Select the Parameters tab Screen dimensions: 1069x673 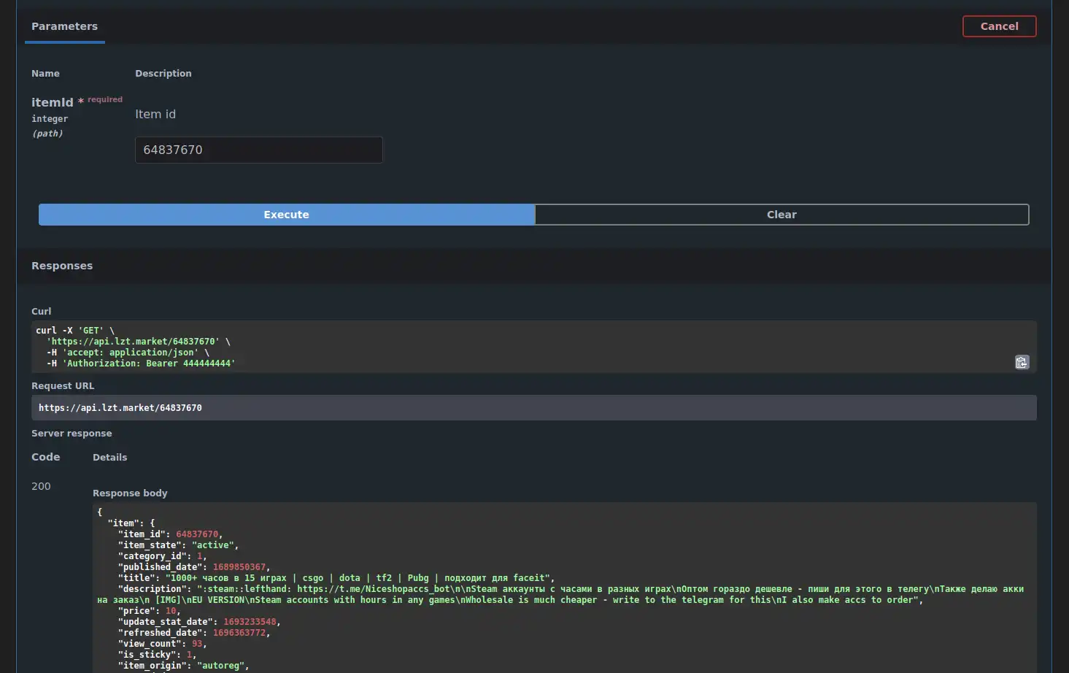[64, 26]
